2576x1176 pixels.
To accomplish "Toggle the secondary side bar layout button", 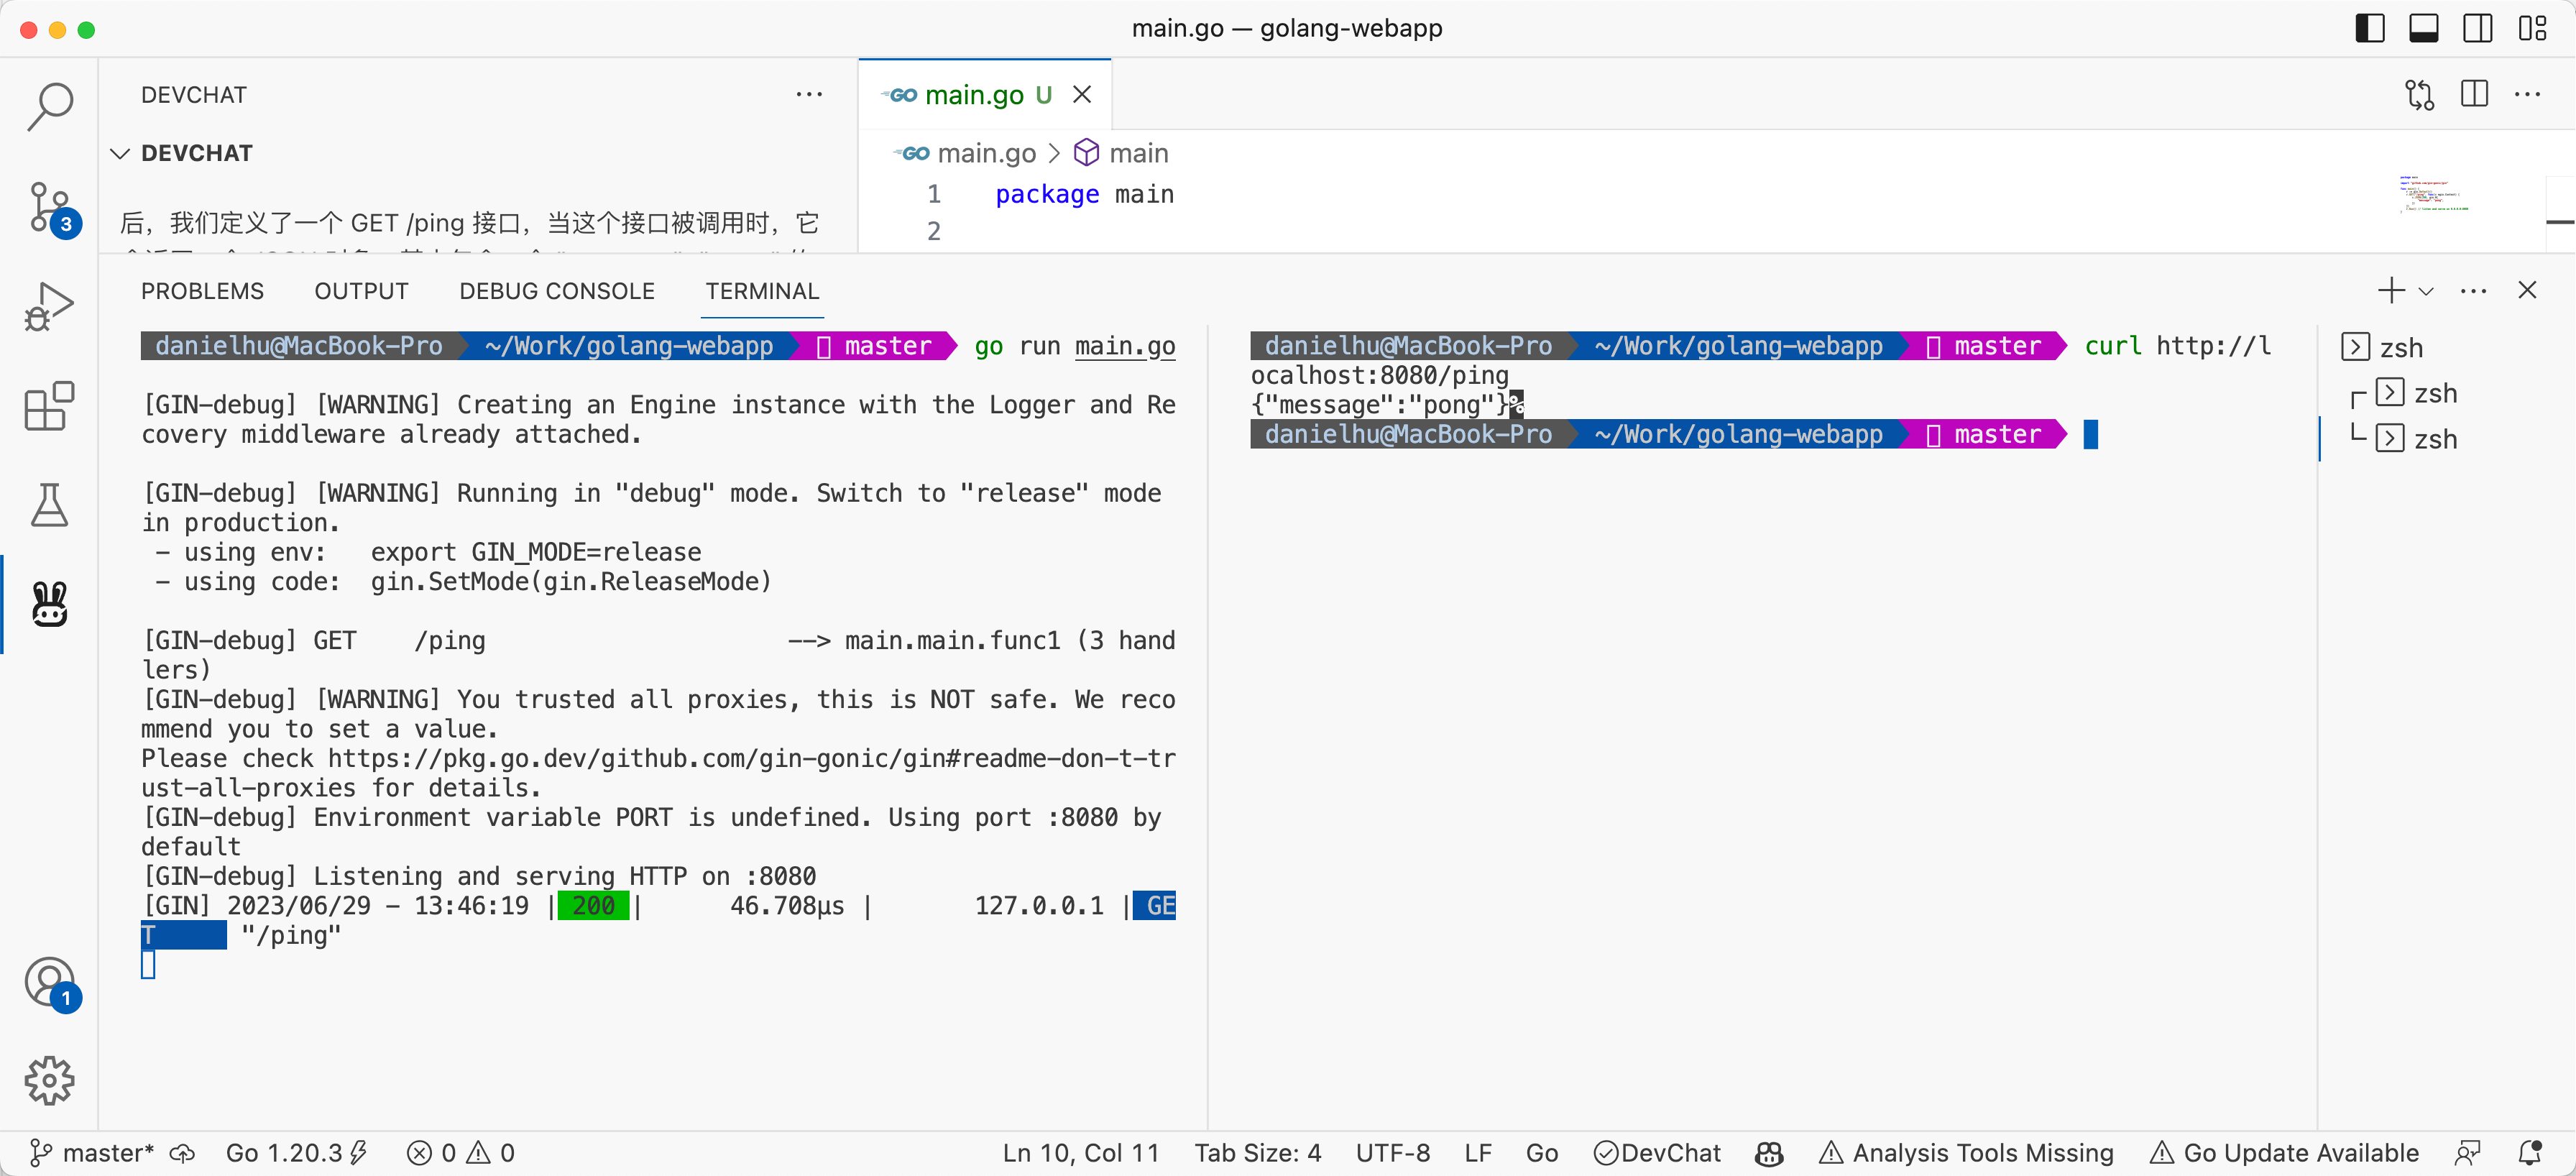I will [2477, 28].
